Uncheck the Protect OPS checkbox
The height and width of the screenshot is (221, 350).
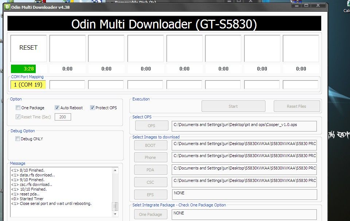tap(92, 108)
